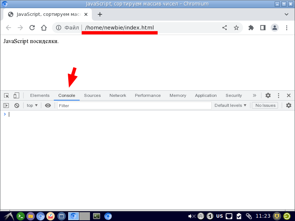Go back to the previous page

[8, 28]
